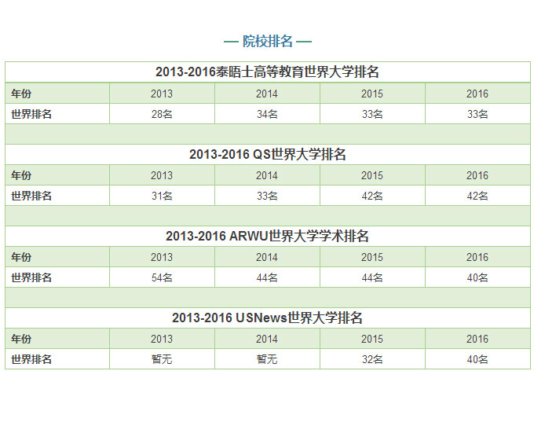The height and width of the screenshot is (426, 534).
Task: Click 2015 year header in 泰晤士 table
Action: [x=372, y=94]
